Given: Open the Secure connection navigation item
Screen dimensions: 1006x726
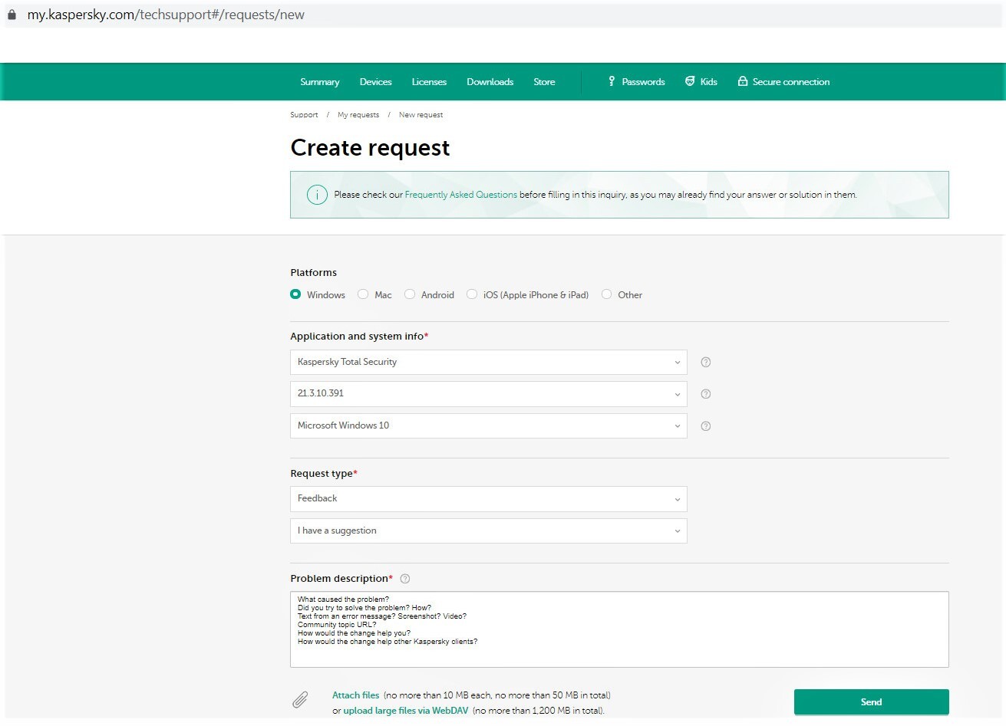Looking at the screenshot, I should pos(783,82).
